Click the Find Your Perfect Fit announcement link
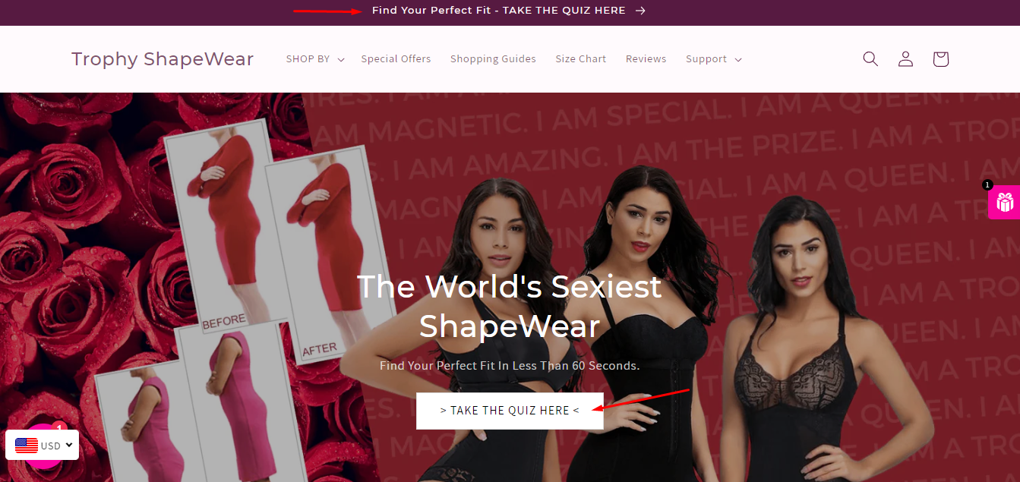 tap(499, 11)
